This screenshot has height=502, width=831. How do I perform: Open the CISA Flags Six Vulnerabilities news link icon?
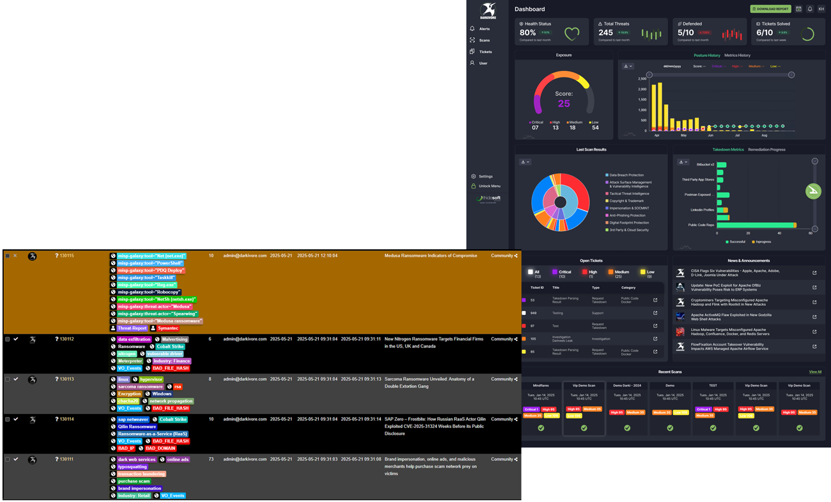814,273
